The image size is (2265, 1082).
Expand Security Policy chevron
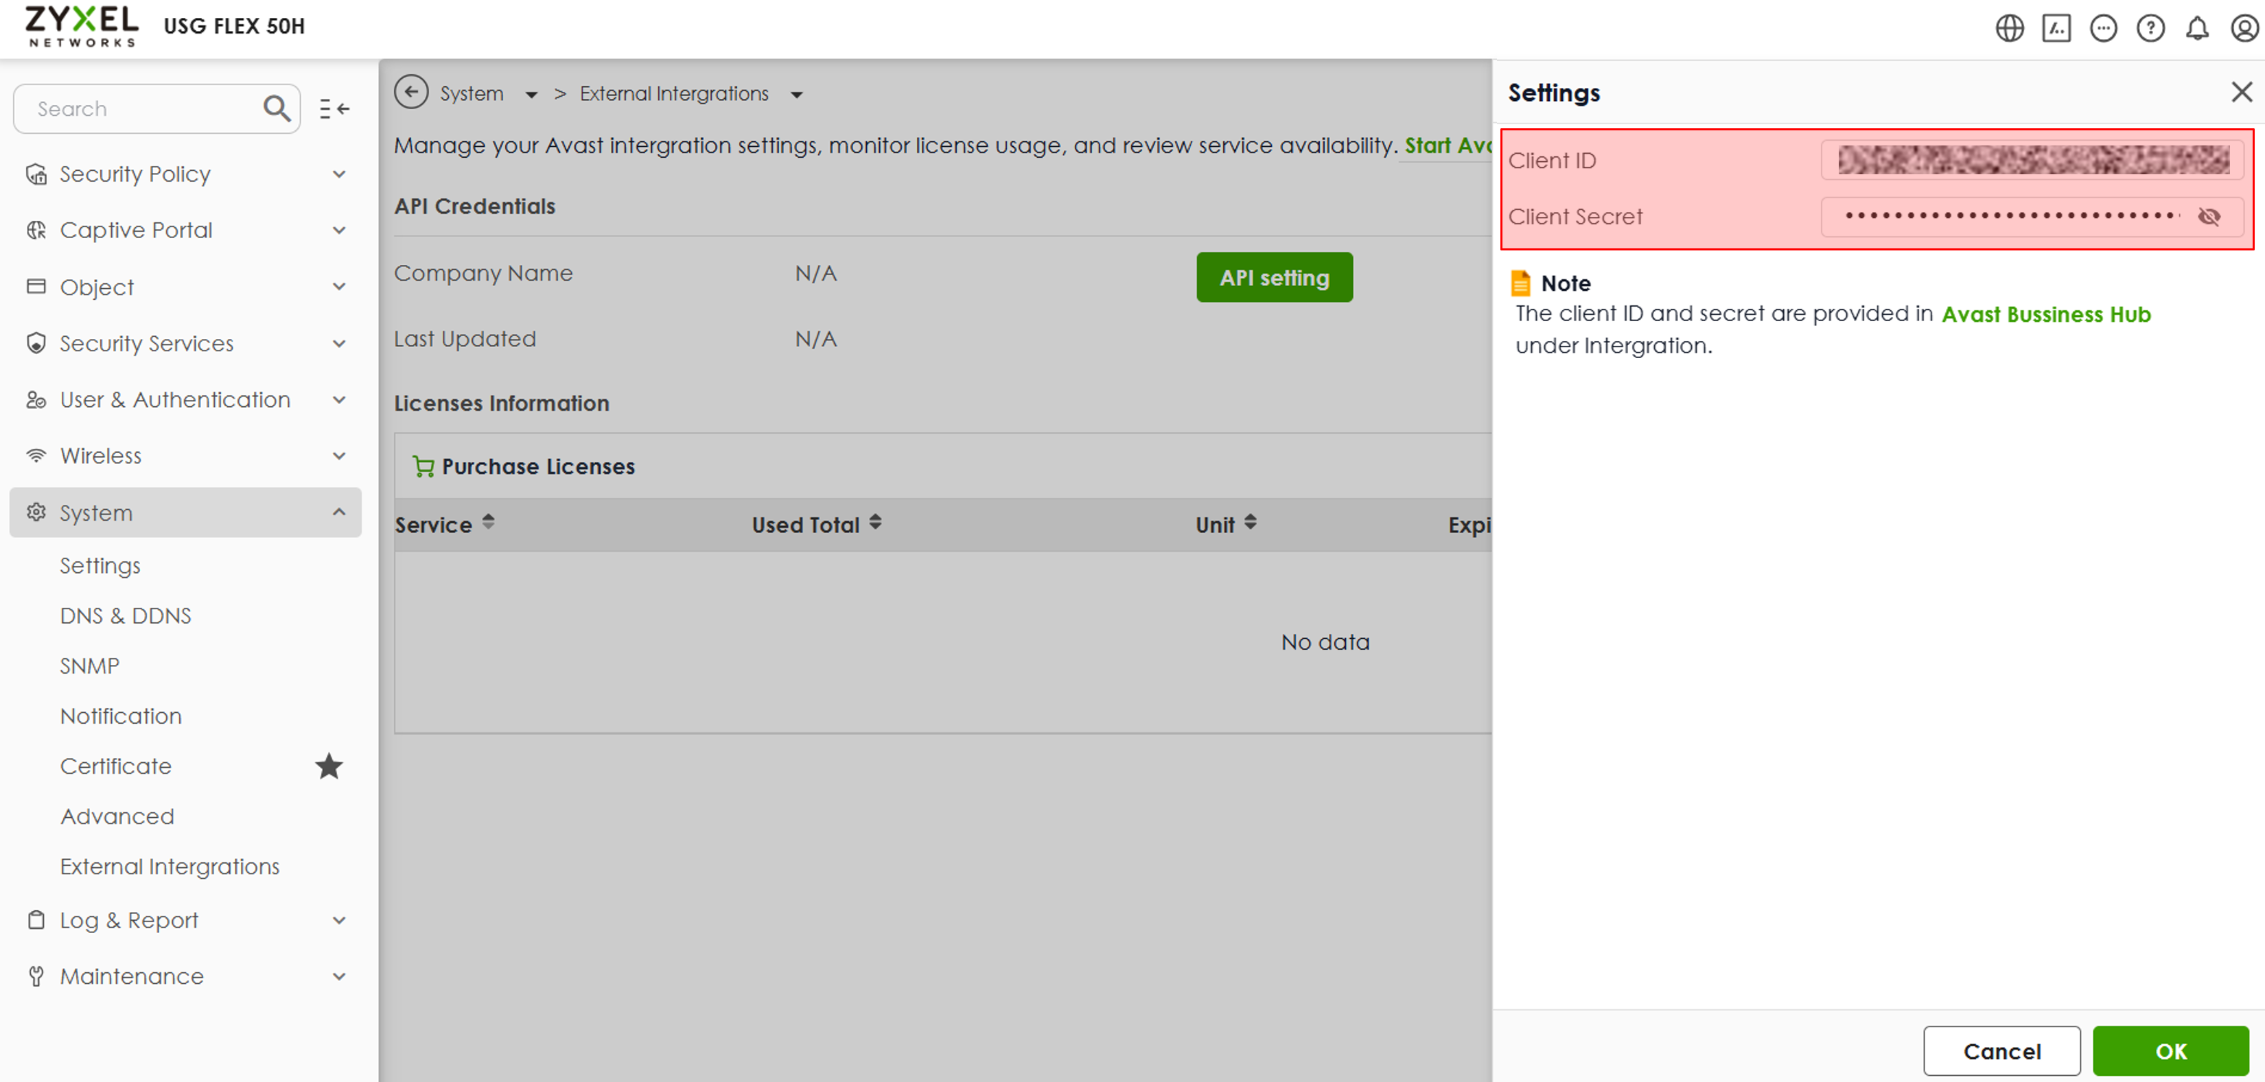(x=339, y=174)
